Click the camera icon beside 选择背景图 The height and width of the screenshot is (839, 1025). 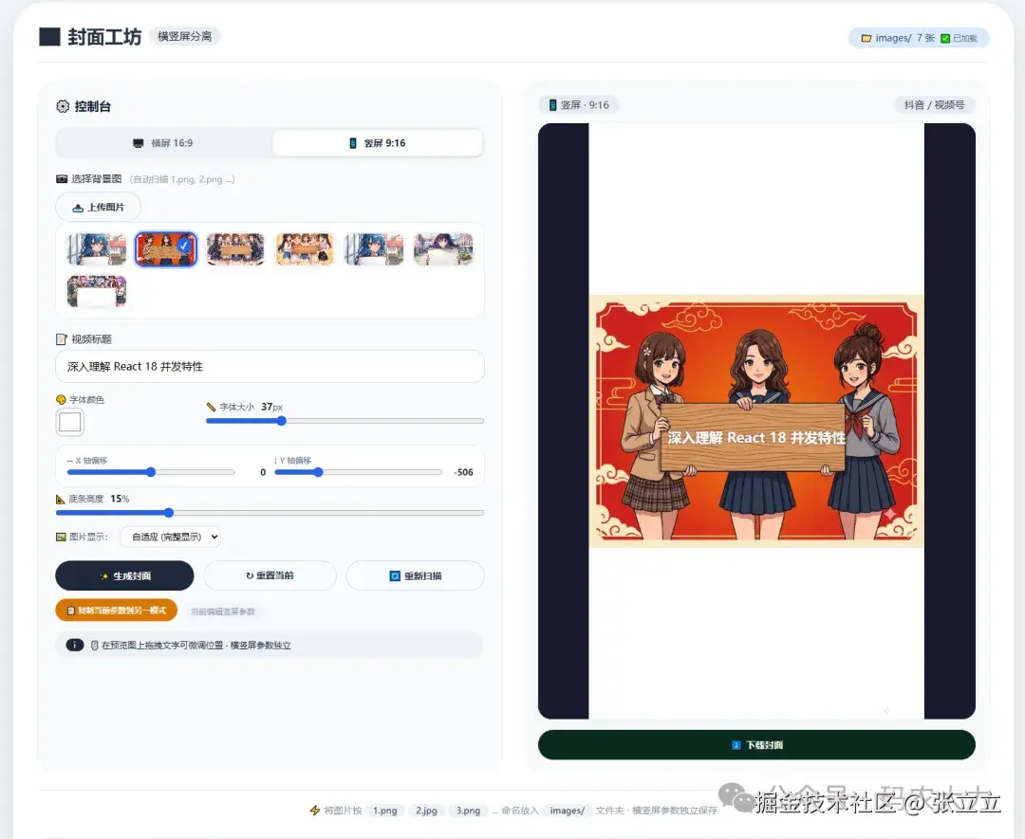point(62,179)
